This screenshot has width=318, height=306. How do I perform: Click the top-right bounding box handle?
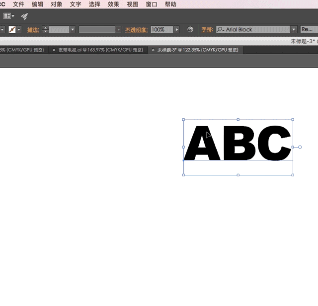[x=293, y=120]
